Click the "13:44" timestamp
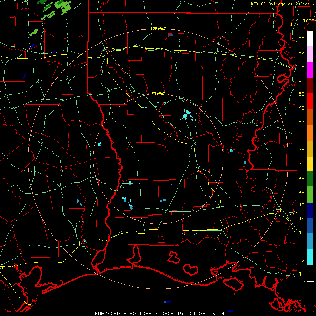The height and width of the screenshot is (316, 316). tap(217, 314)
